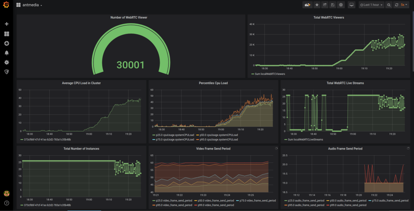Image resolution: width=414 pixels, height=211 pixels.
Task: Open Video Frame Send Period panel menu
Action: pos(213,149)
